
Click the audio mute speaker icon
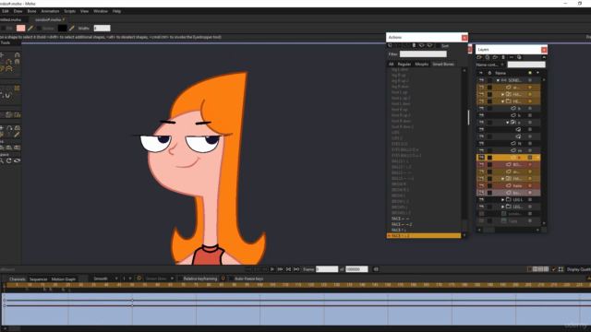click(x=376, y=269)
